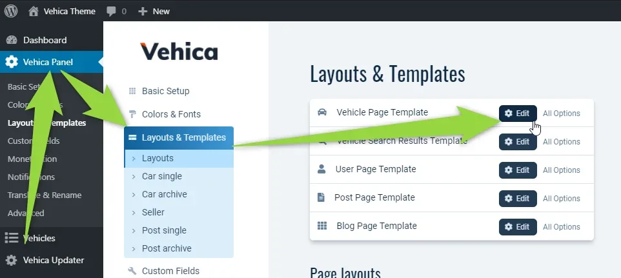The width and height of the screenshot is (621, 278).
Task: Open Vehica Updater in the WordPress sidebar
Action: click(52, 260)
